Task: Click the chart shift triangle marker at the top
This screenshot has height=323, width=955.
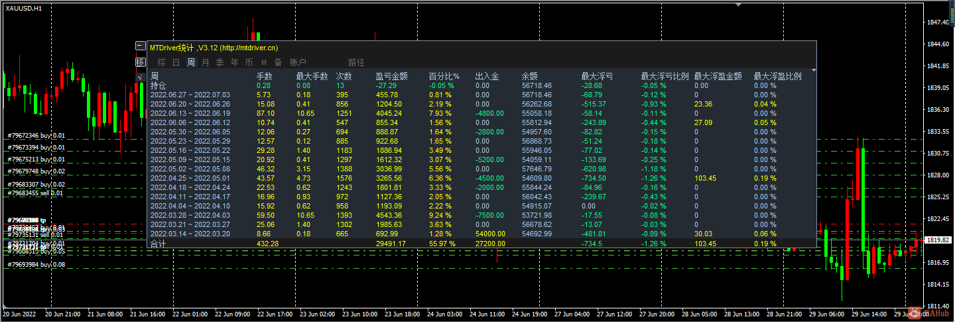Action: pyautogui.click(x=738, y=4)
